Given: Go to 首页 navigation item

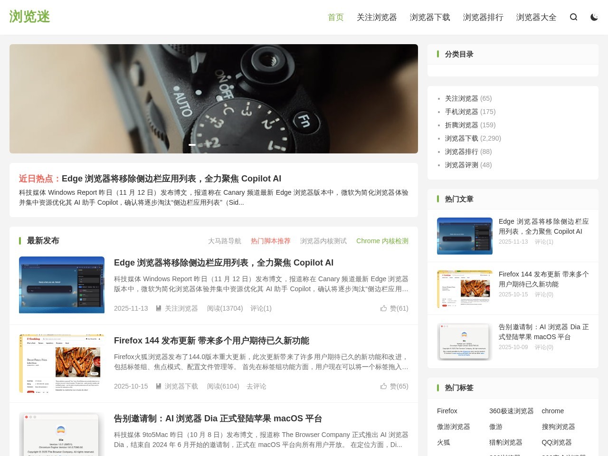Looking at the screenshot, I should (336, 17).
